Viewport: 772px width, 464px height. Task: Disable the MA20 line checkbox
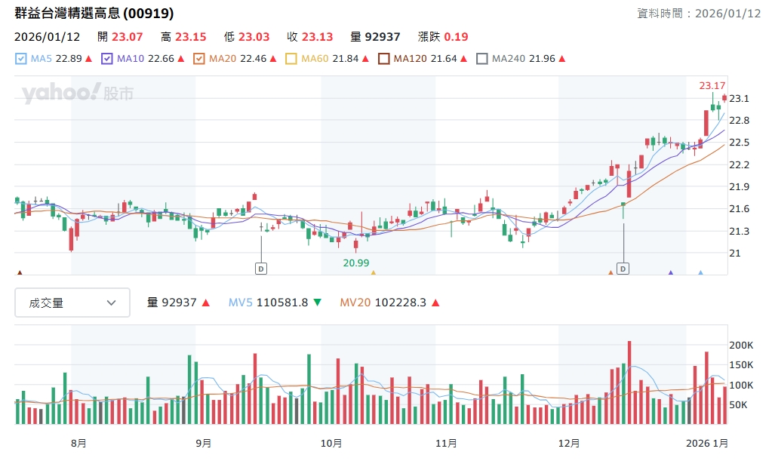click(x=199, y=59)
